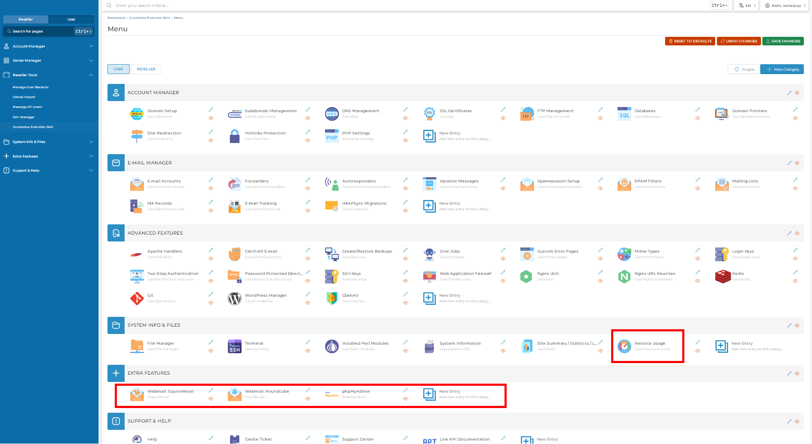812x444 pixels.
Task: Click the New Category button
Action: point(782,69)
